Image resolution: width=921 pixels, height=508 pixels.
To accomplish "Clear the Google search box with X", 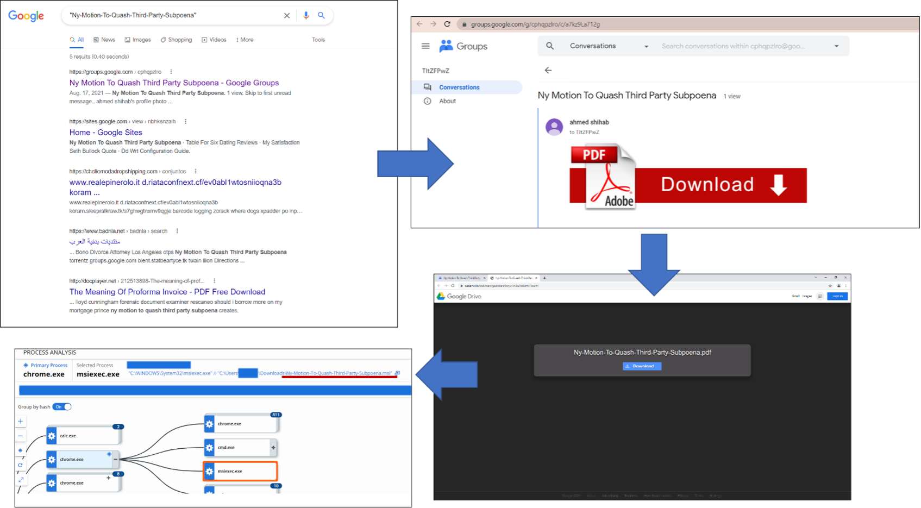I will coord(287,15).
